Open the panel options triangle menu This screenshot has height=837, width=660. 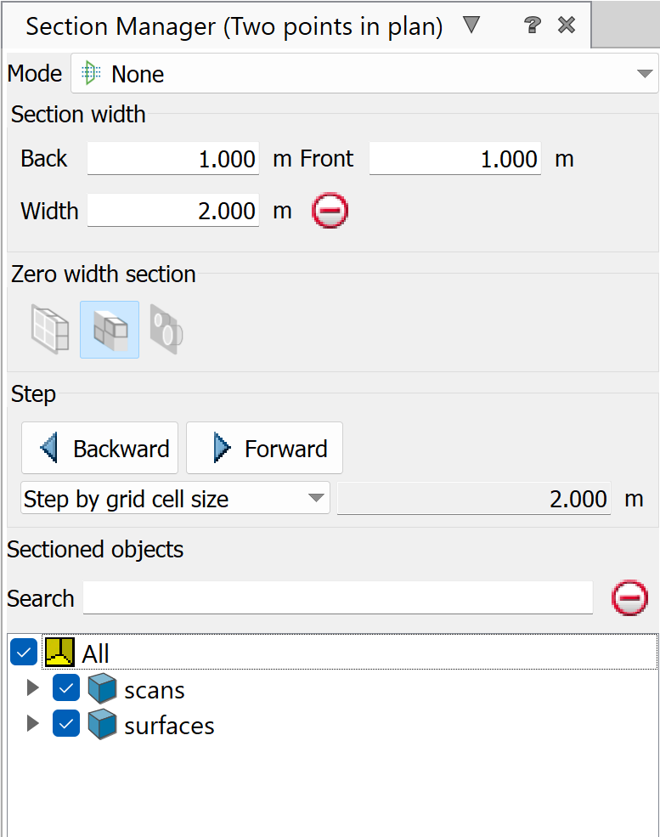click(x=472, y=25)
